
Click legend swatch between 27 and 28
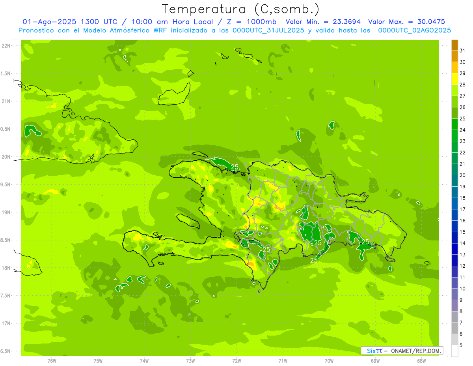(x=454, y=90)
